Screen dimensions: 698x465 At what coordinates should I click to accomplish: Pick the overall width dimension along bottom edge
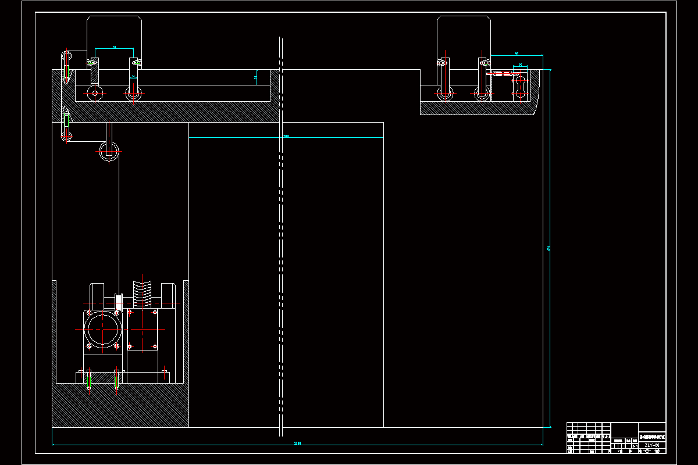click(297, 445)
